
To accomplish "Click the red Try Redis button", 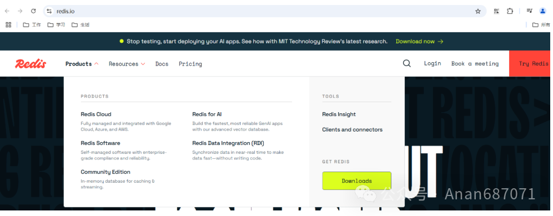I will coord(529,63).
